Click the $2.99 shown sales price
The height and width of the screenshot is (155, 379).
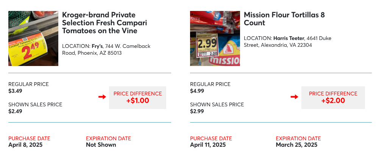197,111
